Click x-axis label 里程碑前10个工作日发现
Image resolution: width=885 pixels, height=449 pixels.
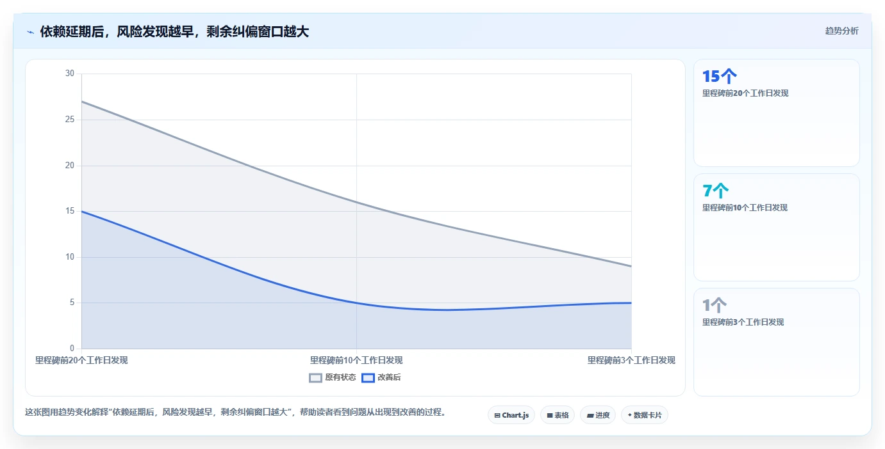pos(356,361)
